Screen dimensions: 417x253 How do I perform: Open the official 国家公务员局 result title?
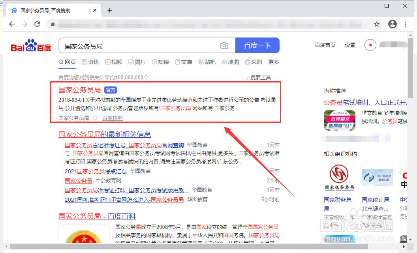79,90
